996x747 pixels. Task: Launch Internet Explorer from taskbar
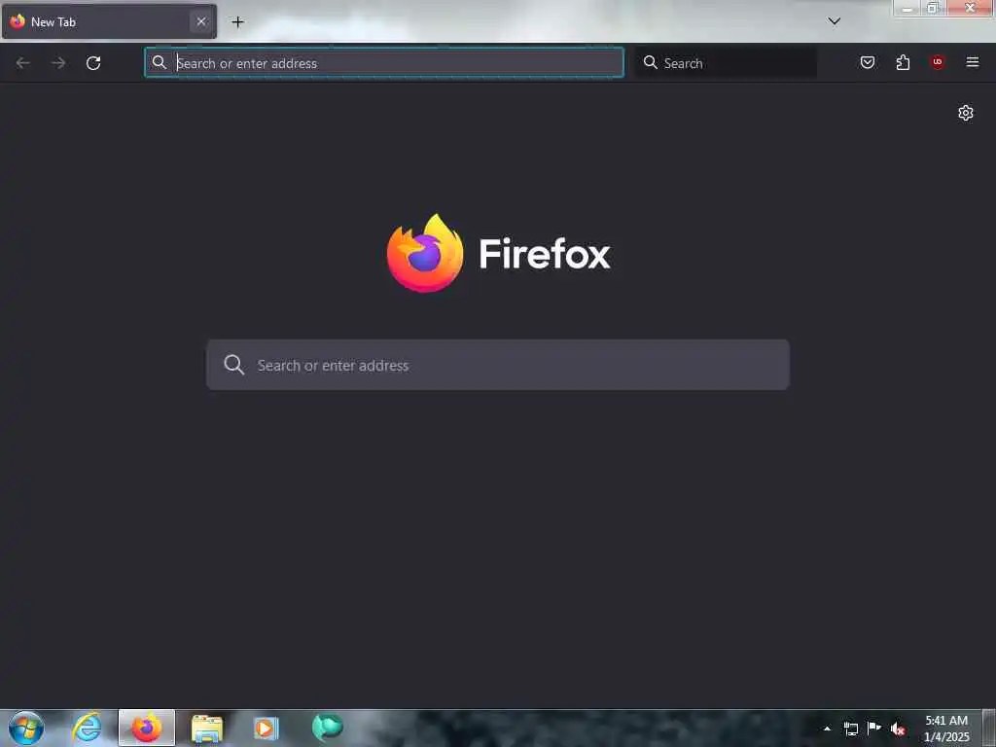tap(87, 728)
